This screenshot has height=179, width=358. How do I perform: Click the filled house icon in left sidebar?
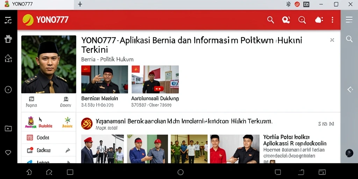pyautogui.click(x=8, y=39)
